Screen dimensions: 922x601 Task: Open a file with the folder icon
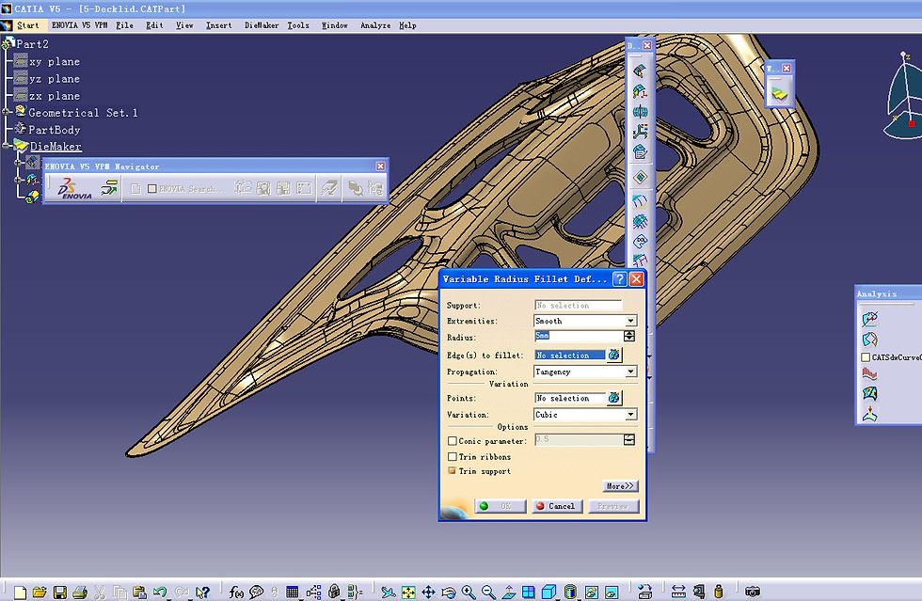pyautogui.click(x=40, y=592)
